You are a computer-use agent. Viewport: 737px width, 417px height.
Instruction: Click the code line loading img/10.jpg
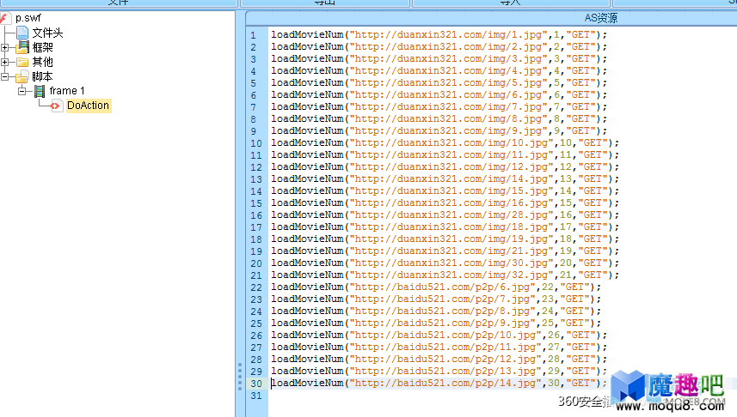[x=445, y=142]
